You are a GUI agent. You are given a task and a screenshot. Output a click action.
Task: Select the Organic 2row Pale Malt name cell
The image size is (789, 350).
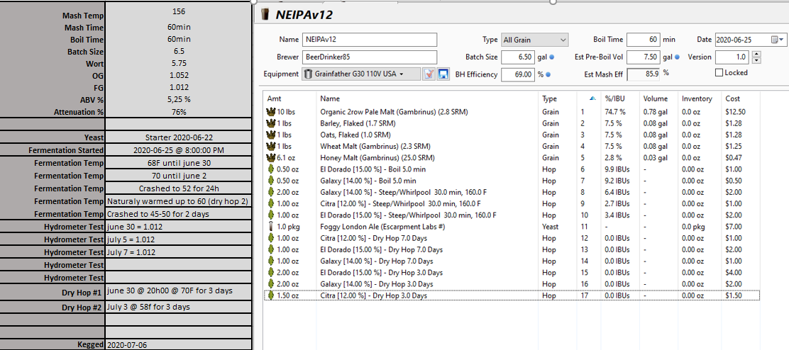pos(394,111)
